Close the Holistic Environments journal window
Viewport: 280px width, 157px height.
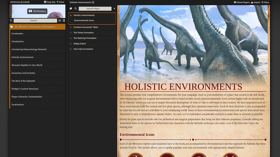coord(265,2)
